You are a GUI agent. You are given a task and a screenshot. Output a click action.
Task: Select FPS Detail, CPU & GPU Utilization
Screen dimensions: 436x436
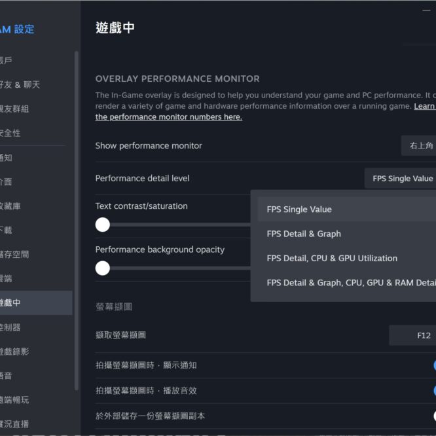[x=332, y=258]
